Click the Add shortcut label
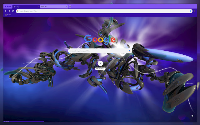The height and width of the screenshot is (125, 200). [100, 69]
